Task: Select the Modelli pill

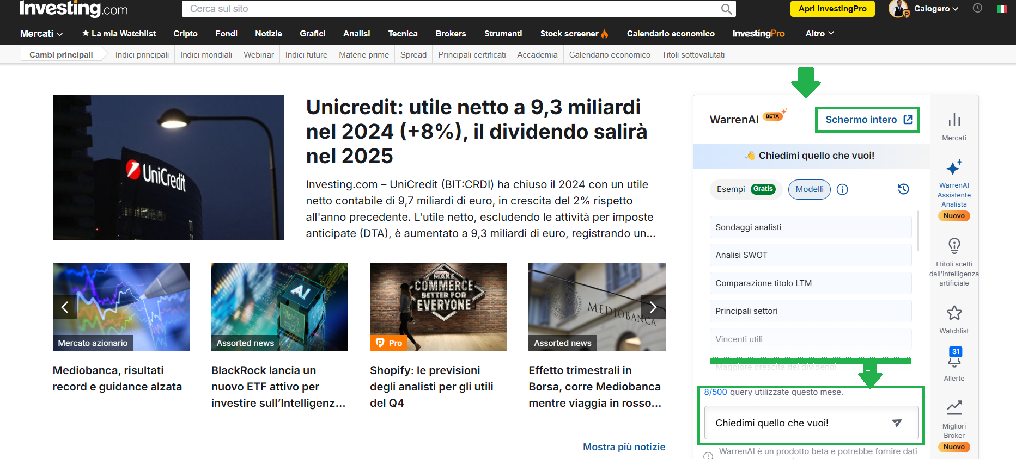Action: point(810,189)
